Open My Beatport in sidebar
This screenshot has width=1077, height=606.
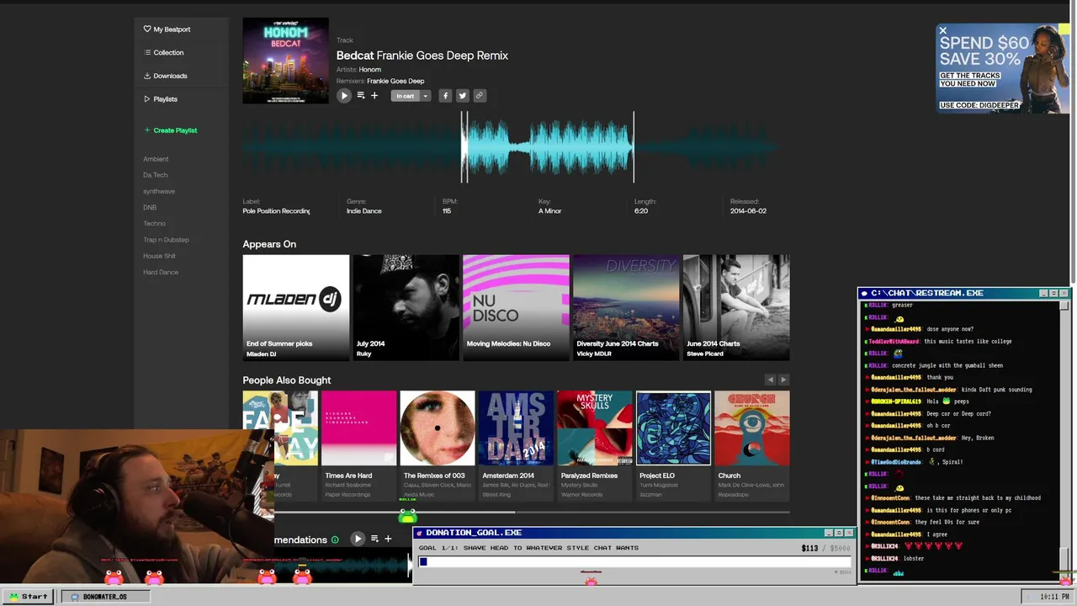[x=167, y=29]
